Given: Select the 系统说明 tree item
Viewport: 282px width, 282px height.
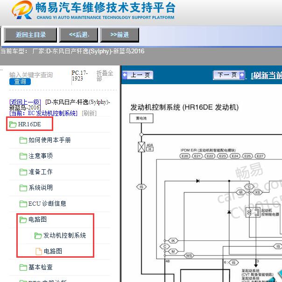Looking at the screenshot, I should click(x=41, y=188).
